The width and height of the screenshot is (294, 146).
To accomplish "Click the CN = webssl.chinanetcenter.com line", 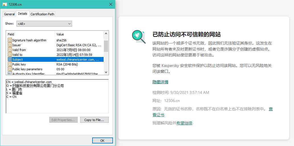I will [x=29, y=82].
